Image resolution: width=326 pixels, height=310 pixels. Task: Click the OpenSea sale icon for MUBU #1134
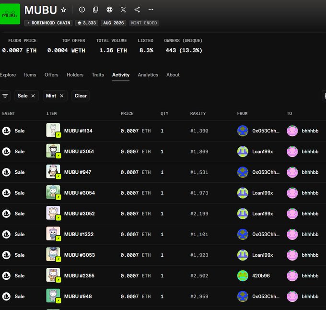(6, 131)
